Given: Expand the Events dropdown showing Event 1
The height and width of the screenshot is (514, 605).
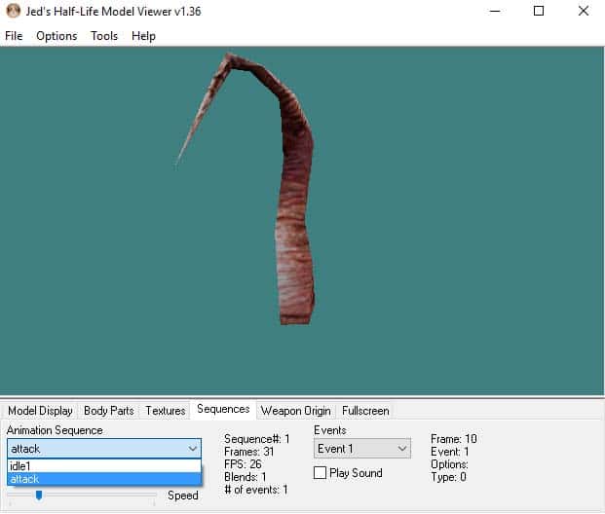Looking at the screenshot, I should (x=362, y=449).
